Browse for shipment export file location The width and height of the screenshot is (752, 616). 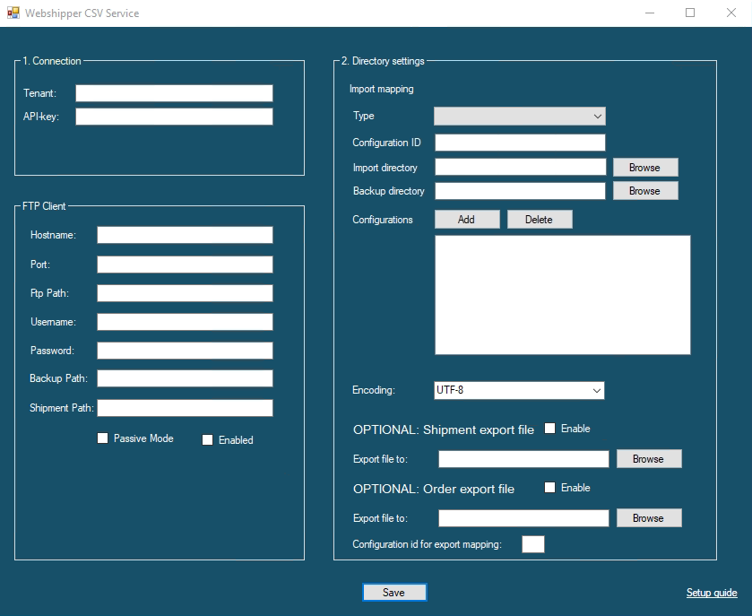(x=648, y=459)
